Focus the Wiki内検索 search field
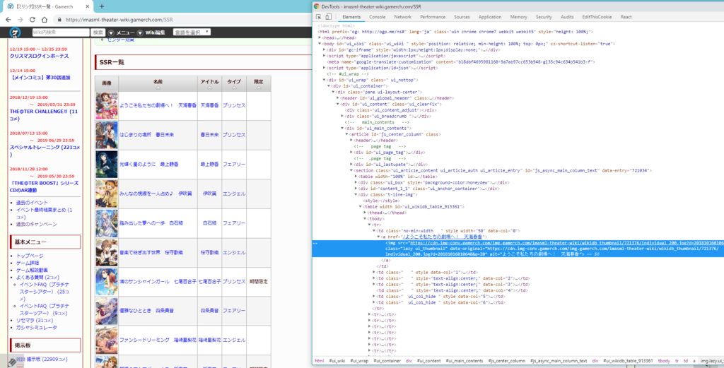 pyautogui.click(x=61, y=32)
